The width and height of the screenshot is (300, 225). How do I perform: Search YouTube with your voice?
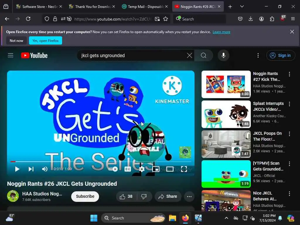(x=223, y=55)
